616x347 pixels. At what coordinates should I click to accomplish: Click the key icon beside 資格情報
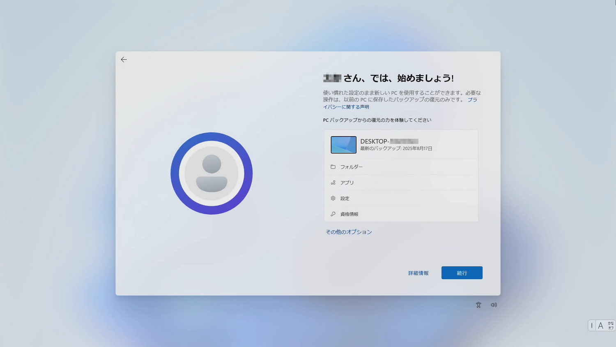tap(333, 214)
